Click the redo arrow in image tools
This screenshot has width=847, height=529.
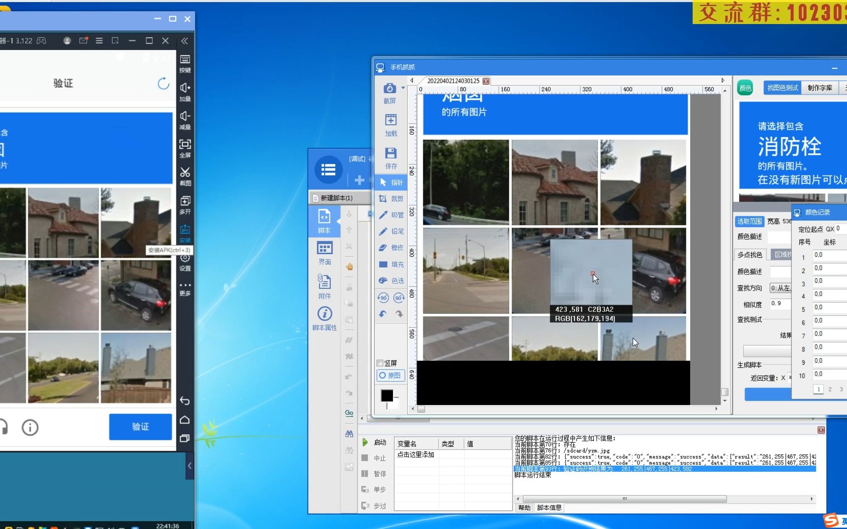[399, 314]
